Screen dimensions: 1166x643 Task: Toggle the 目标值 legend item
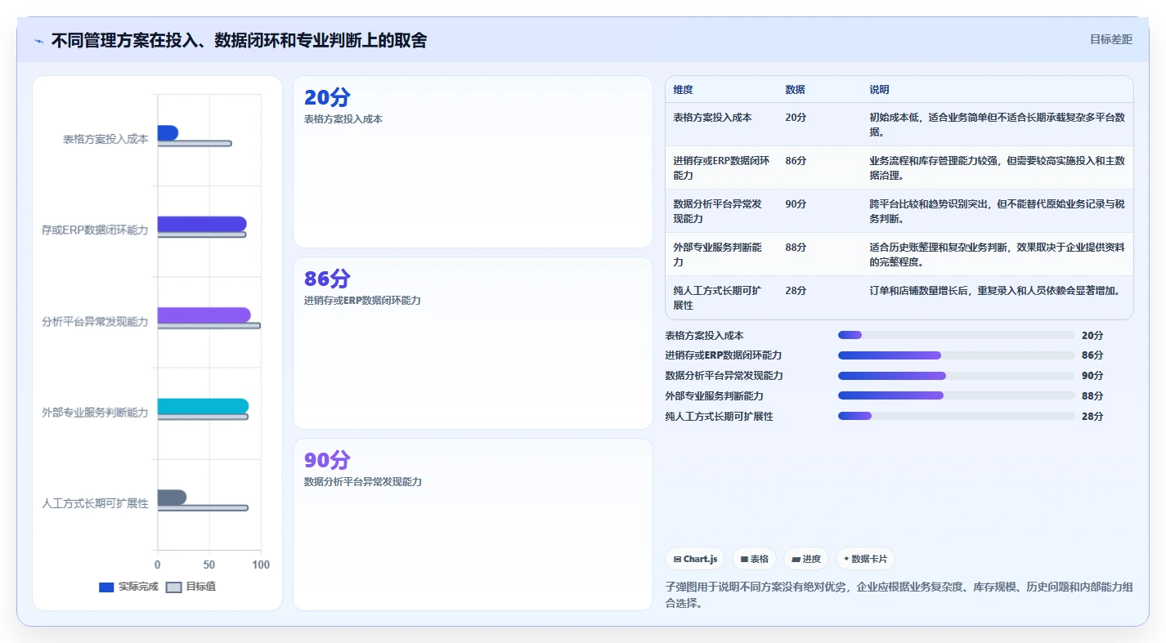(191, 587)
